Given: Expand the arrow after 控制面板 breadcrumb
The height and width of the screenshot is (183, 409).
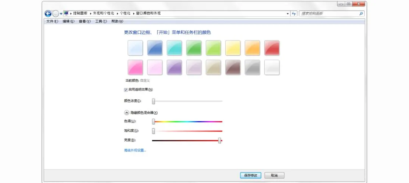Looking at the screenshot, I should 90,13.
